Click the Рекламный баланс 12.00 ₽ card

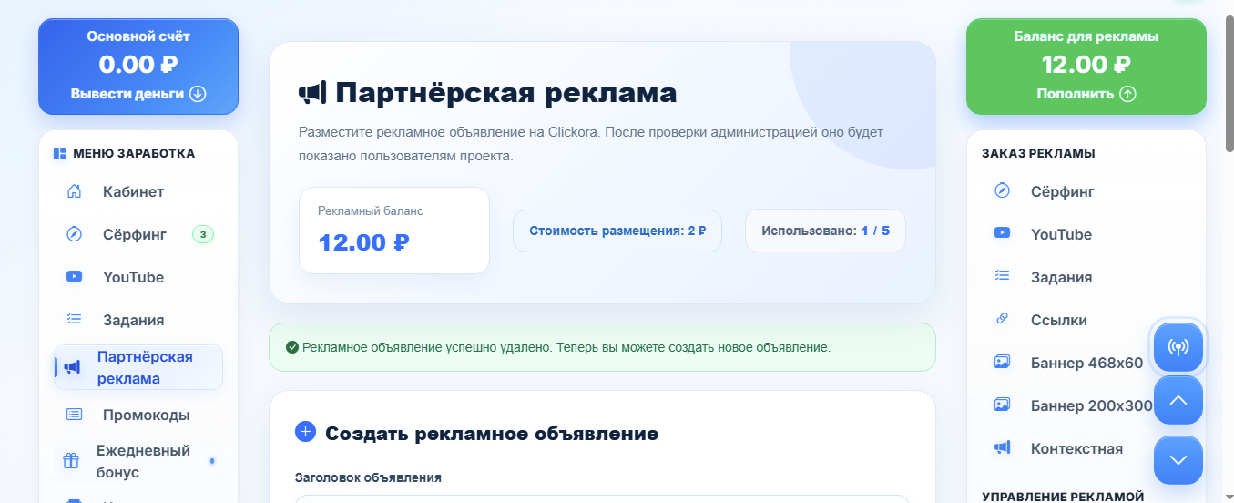394,231
